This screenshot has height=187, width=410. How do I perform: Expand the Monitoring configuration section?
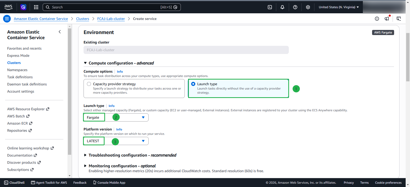click(85, 166)
